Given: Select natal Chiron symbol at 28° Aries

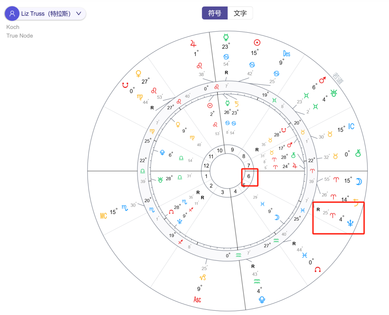Looking at the screenshot, I should coord(293,155).
